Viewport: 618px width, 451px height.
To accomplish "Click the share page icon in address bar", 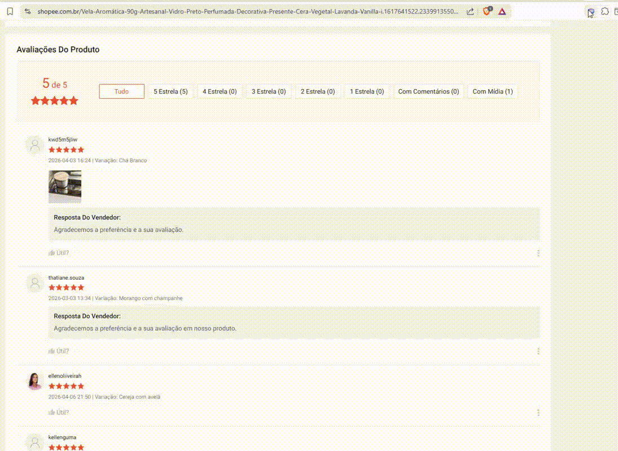I will (x=470, y=11).
